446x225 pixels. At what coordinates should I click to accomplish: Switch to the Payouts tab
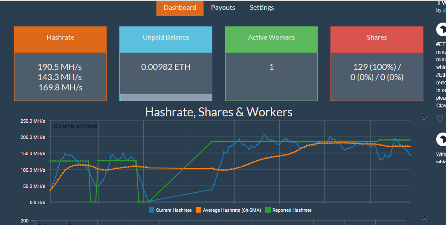point(223,8)
